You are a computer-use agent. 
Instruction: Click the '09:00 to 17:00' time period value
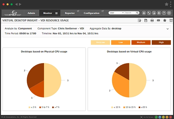[28, 34]
